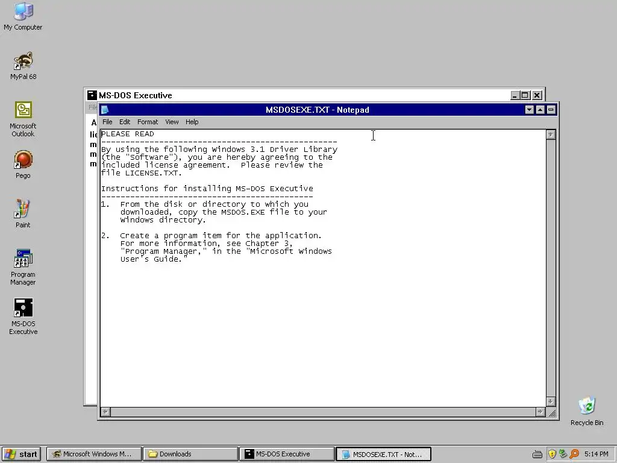Click the "file LICENSE.TXT." text line
The width and height of the screenshot is (617, 463).
[142, 173]
